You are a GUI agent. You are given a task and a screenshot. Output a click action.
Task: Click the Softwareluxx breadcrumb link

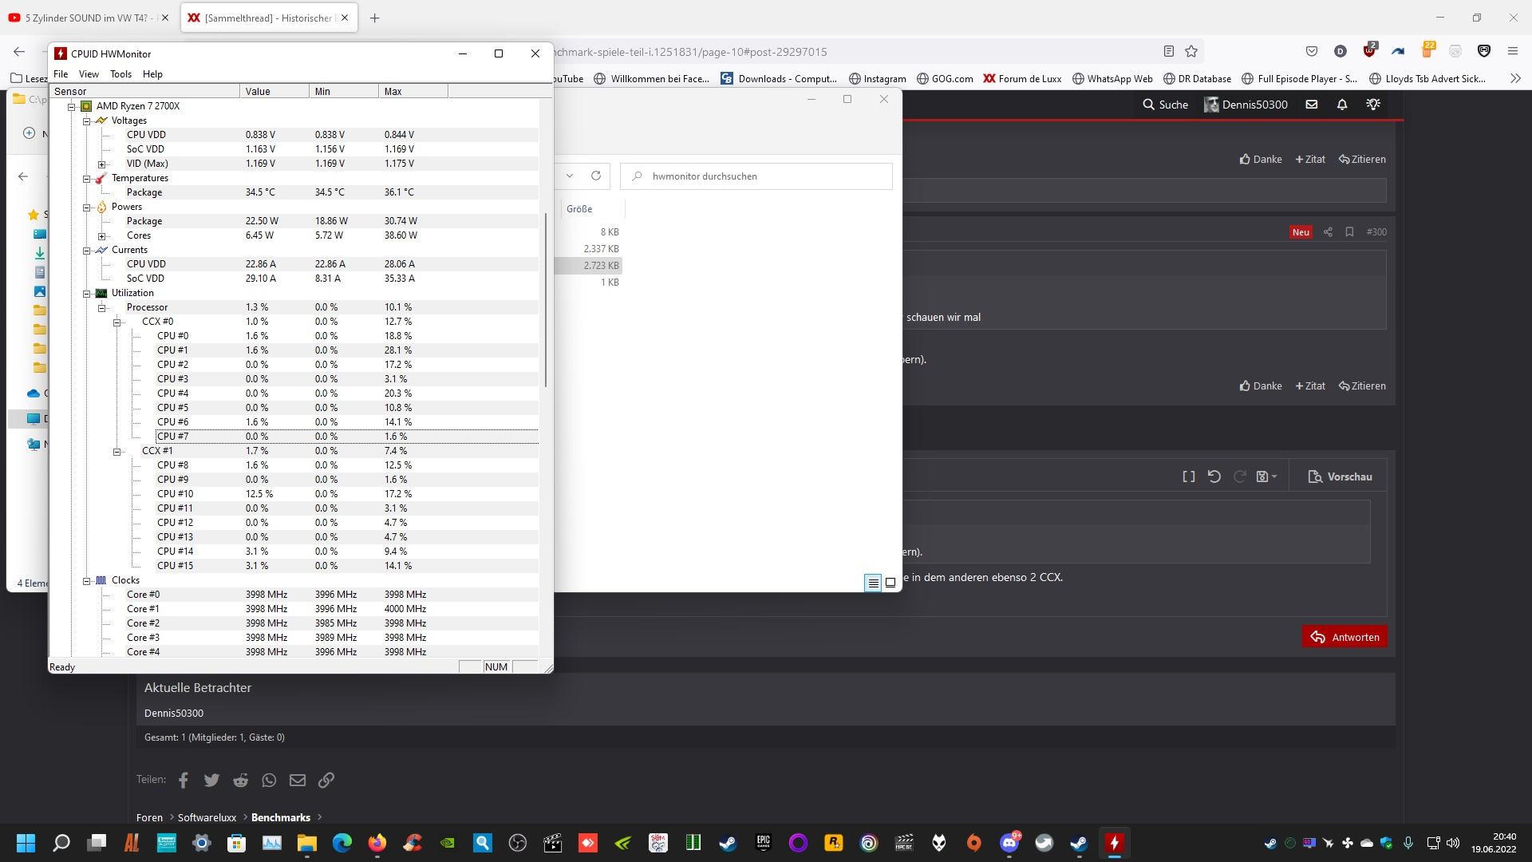pos(207,817)
